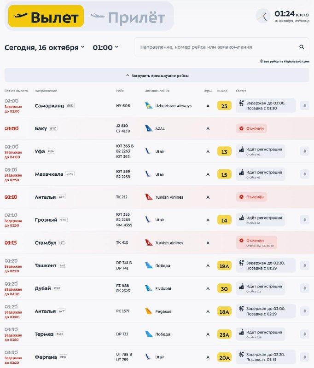Toggle notification bell for Уфа flight
314x368 pixels.
click(x=305, y=151)
